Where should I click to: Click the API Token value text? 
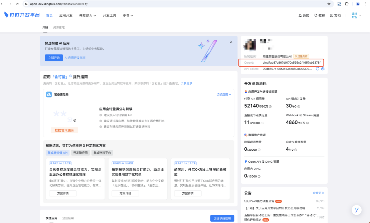pos(287,69)
